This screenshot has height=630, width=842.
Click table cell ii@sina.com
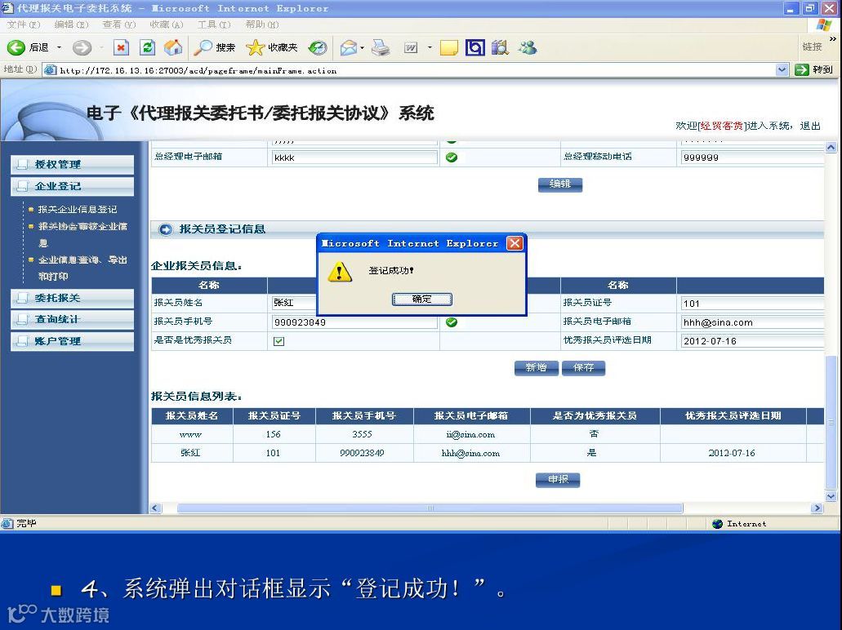470,434
